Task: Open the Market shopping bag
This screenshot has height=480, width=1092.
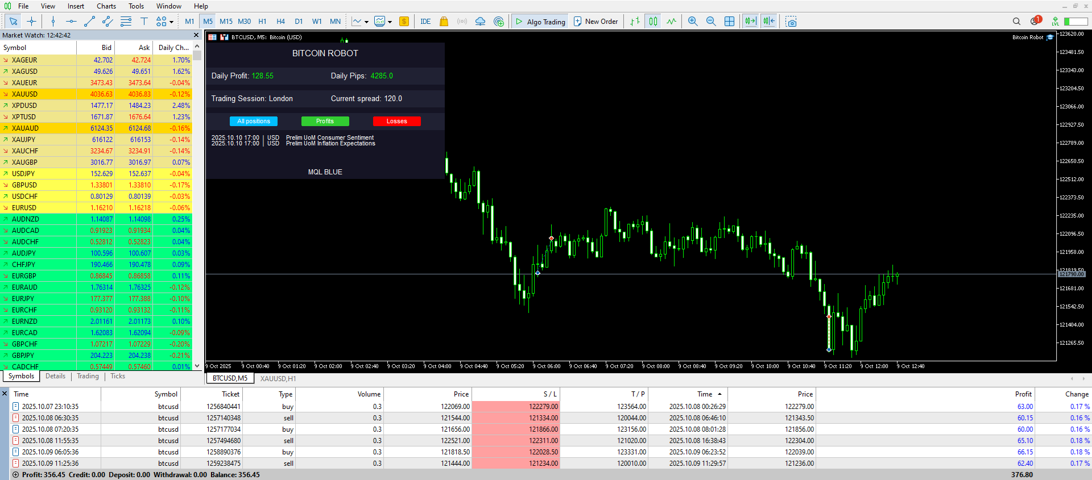Action: coord(444,22)
